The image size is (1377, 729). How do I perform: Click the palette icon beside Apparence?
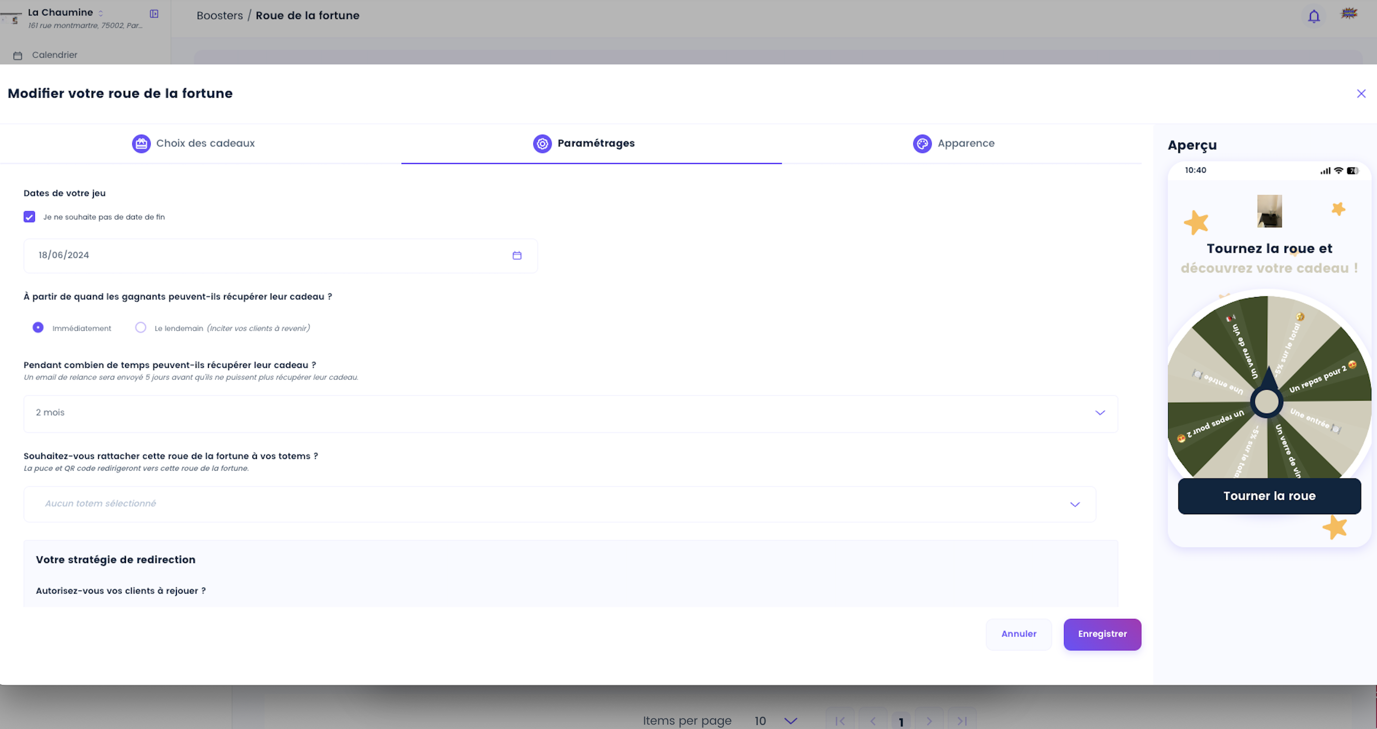[922, 143]
